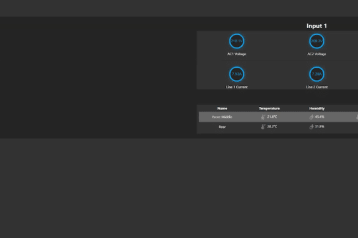
Task: Click the Line 1 Current gauge
Action: point(237,74)
